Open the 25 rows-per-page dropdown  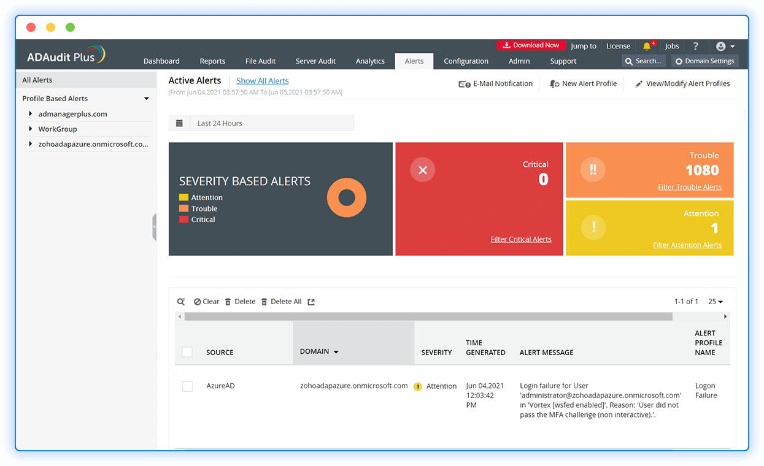(x=716, y=302)
